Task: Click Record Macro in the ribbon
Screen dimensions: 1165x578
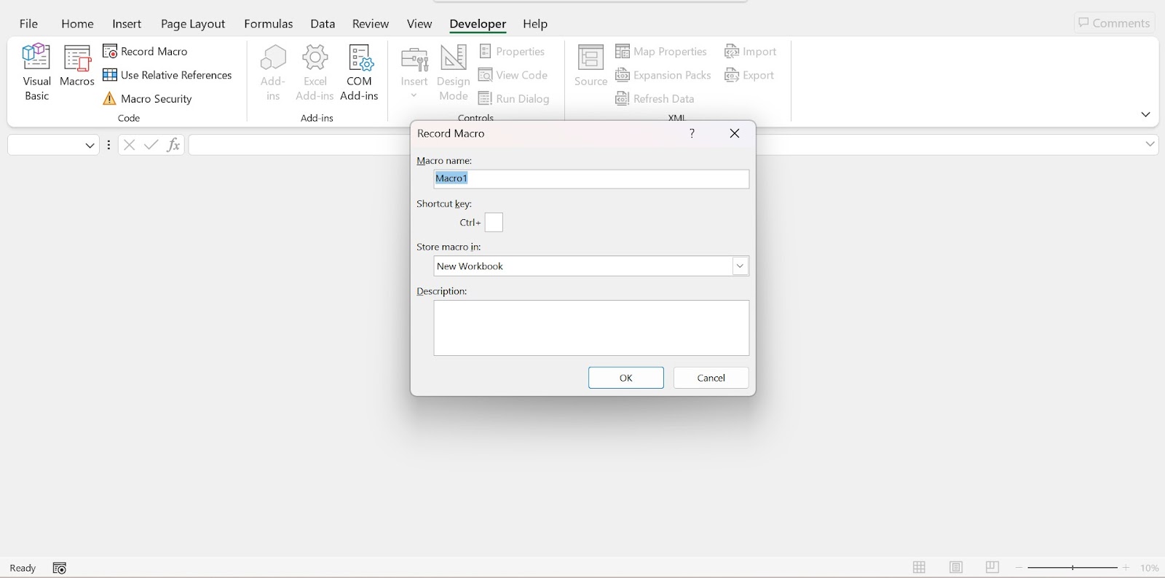Action: [x=146, y=51]
